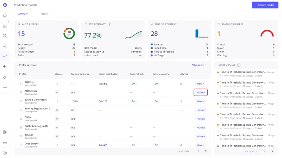Open the hamburger menu sidebar icon
Screen dimensions: 282x158
pyautogui.click(x=5, y=87)
